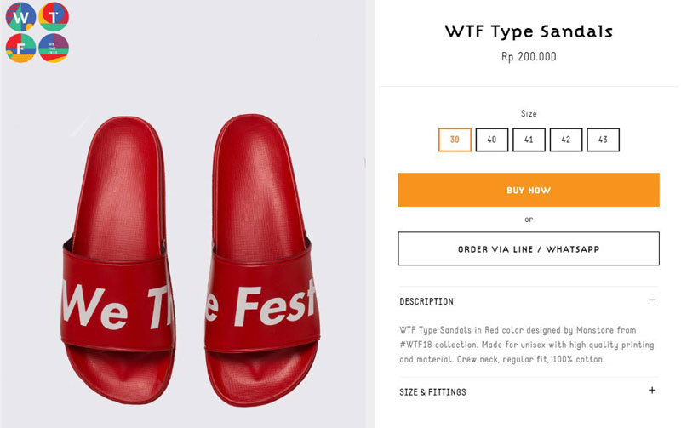Click the left red sandal image

click(x=118, y=260)
